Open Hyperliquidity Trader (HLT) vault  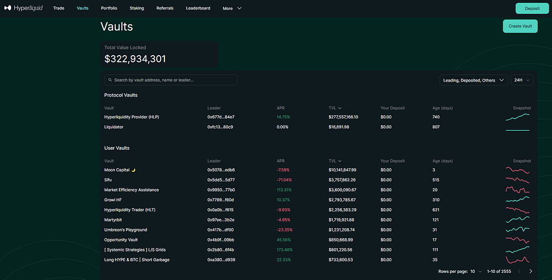pos(130,210)
